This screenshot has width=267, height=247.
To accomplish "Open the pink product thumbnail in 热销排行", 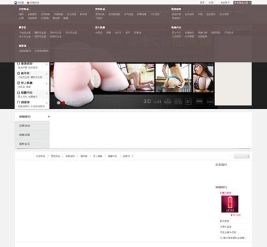I will pos(230,204).
